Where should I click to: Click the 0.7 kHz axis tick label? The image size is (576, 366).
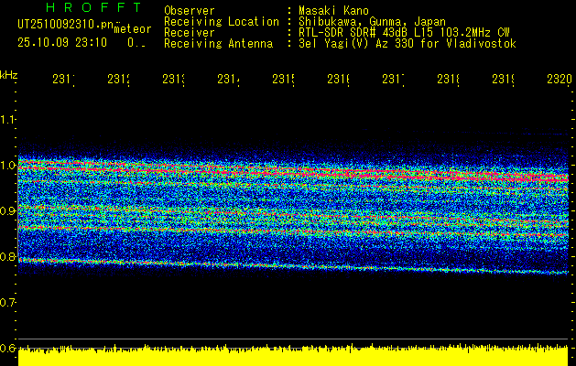point(7,302)
